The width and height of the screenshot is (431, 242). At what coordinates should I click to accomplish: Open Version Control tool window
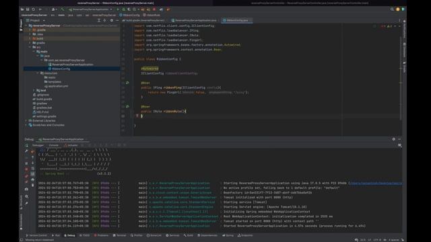click(36, 235)
